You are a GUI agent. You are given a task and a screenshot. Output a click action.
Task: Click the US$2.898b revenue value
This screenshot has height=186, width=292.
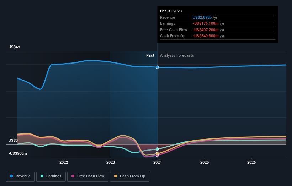pos(202,17)
